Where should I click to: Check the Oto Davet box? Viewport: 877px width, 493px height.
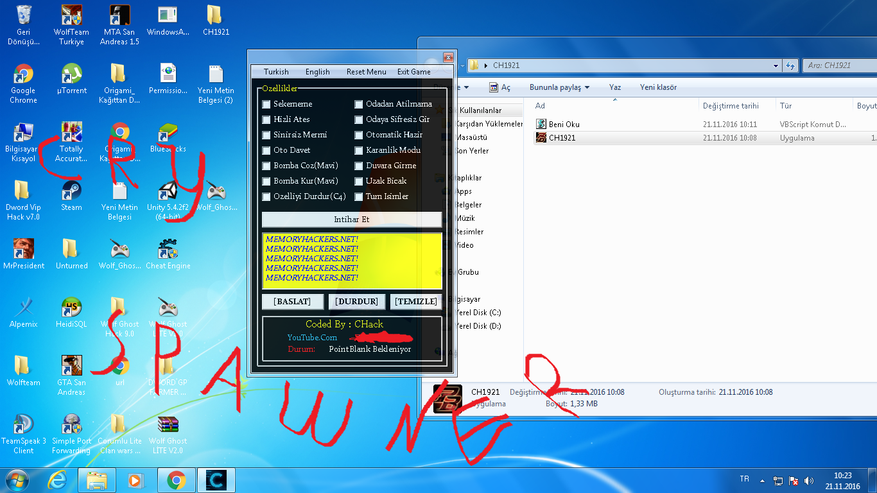(266, 150)
